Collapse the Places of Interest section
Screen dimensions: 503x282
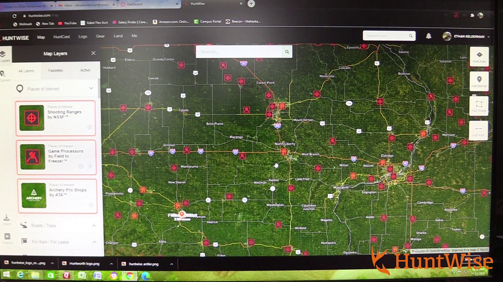tap(91, 89)
